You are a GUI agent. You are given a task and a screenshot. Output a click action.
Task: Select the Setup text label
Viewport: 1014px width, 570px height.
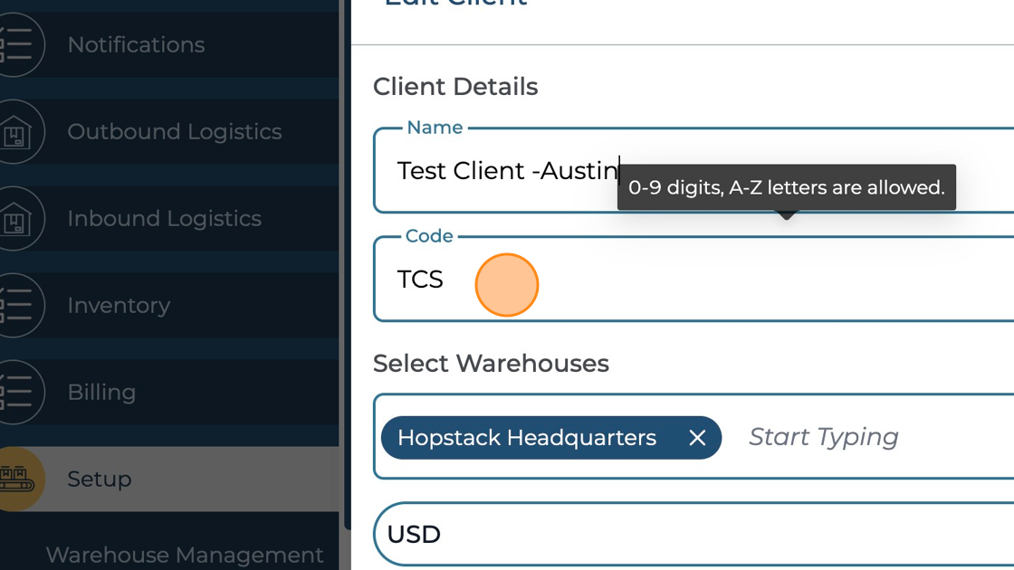(x=100, y=479)
